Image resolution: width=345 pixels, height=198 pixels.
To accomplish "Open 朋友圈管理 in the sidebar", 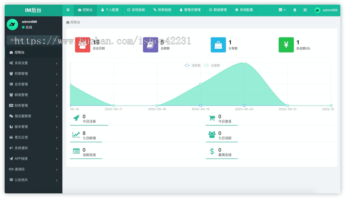I will (33, 116).
